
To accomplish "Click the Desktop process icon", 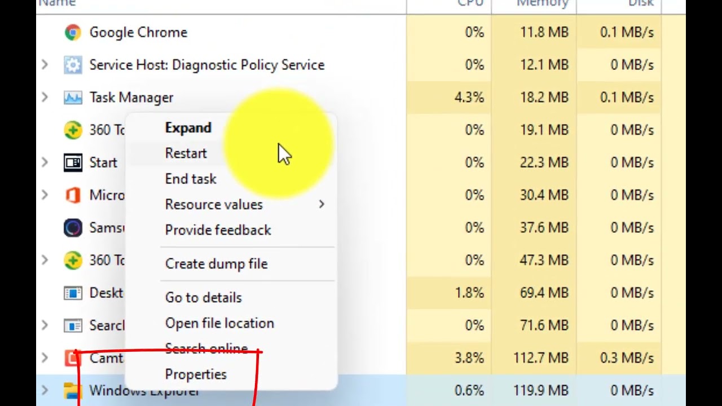I will tap(73, 293).
